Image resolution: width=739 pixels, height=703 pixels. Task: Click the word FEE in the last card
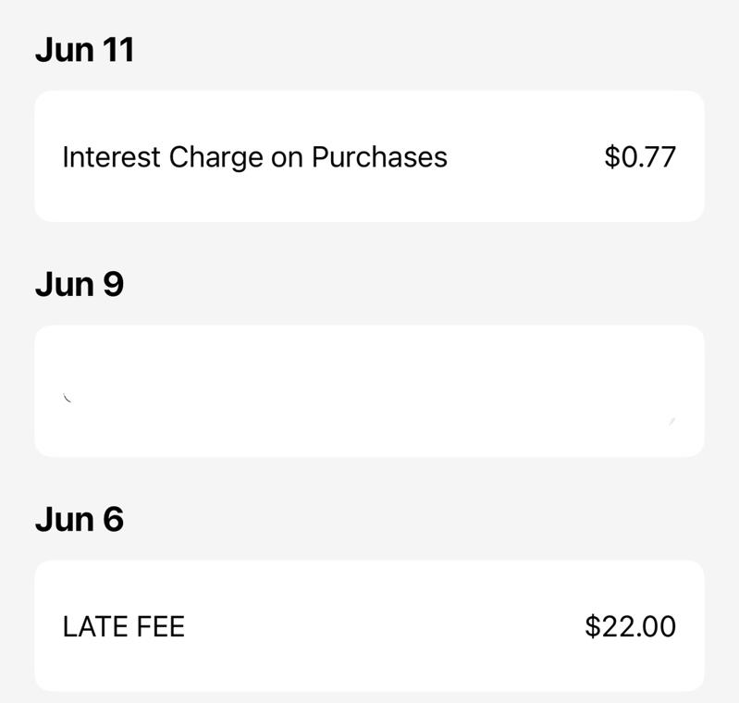[x=160, y=626]
